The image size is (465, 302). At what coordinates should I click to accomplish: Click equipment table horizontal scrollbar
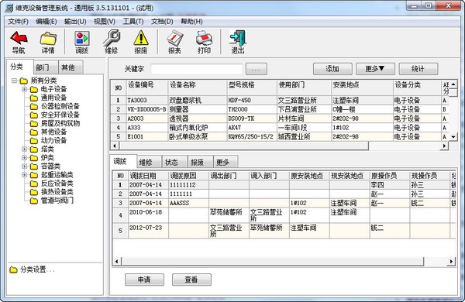244,146
